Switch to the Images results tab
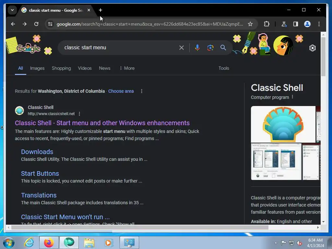The width and height of the screenshot is (332, 249). click(x=37, y=68)
